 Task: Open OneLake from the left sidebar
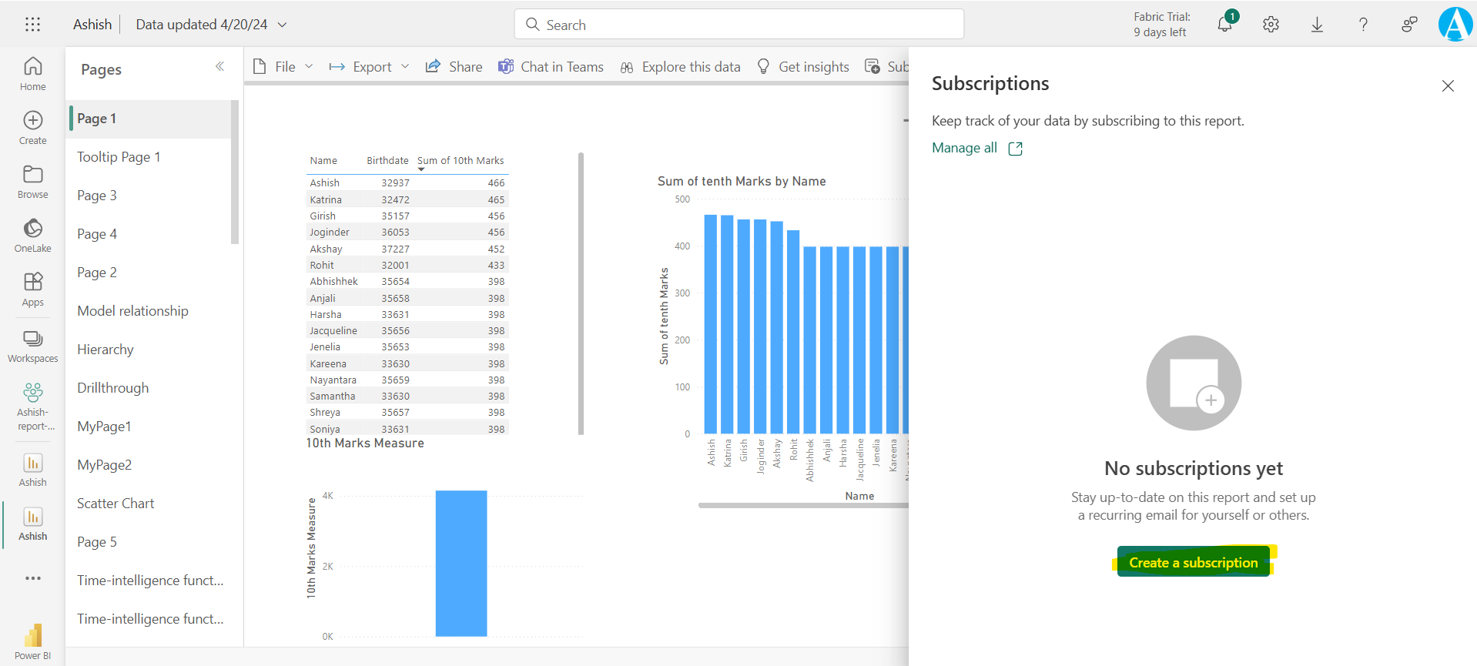click(x=32, y=235)
